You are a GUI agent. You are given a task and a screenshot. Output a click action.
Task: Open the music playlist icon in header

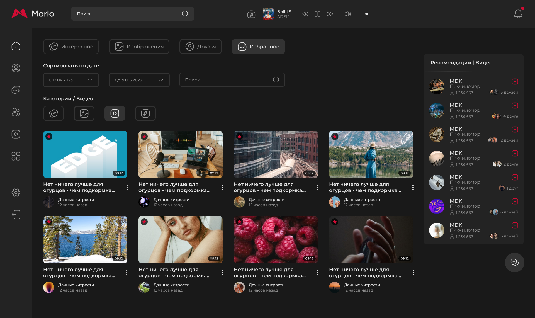coord(251,14)
